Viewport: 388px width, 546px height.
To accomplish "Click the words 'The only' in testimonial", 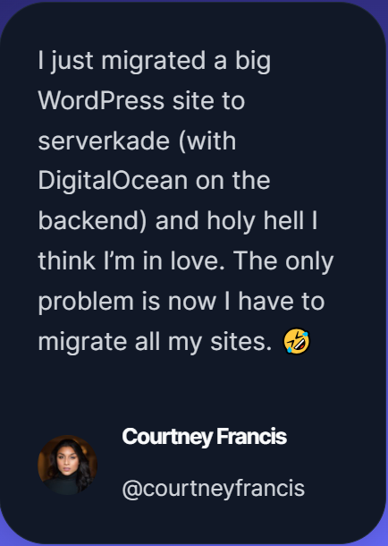I will click(284, 261).
